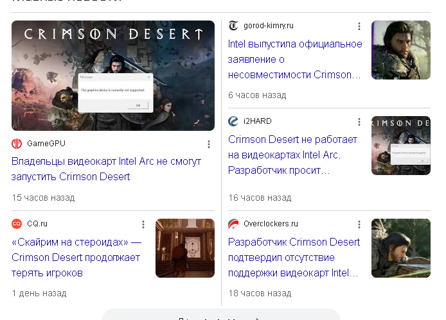Click the '1 день назад' timestamp
This screenshot has height=320, width=446.
coord(39,293)
